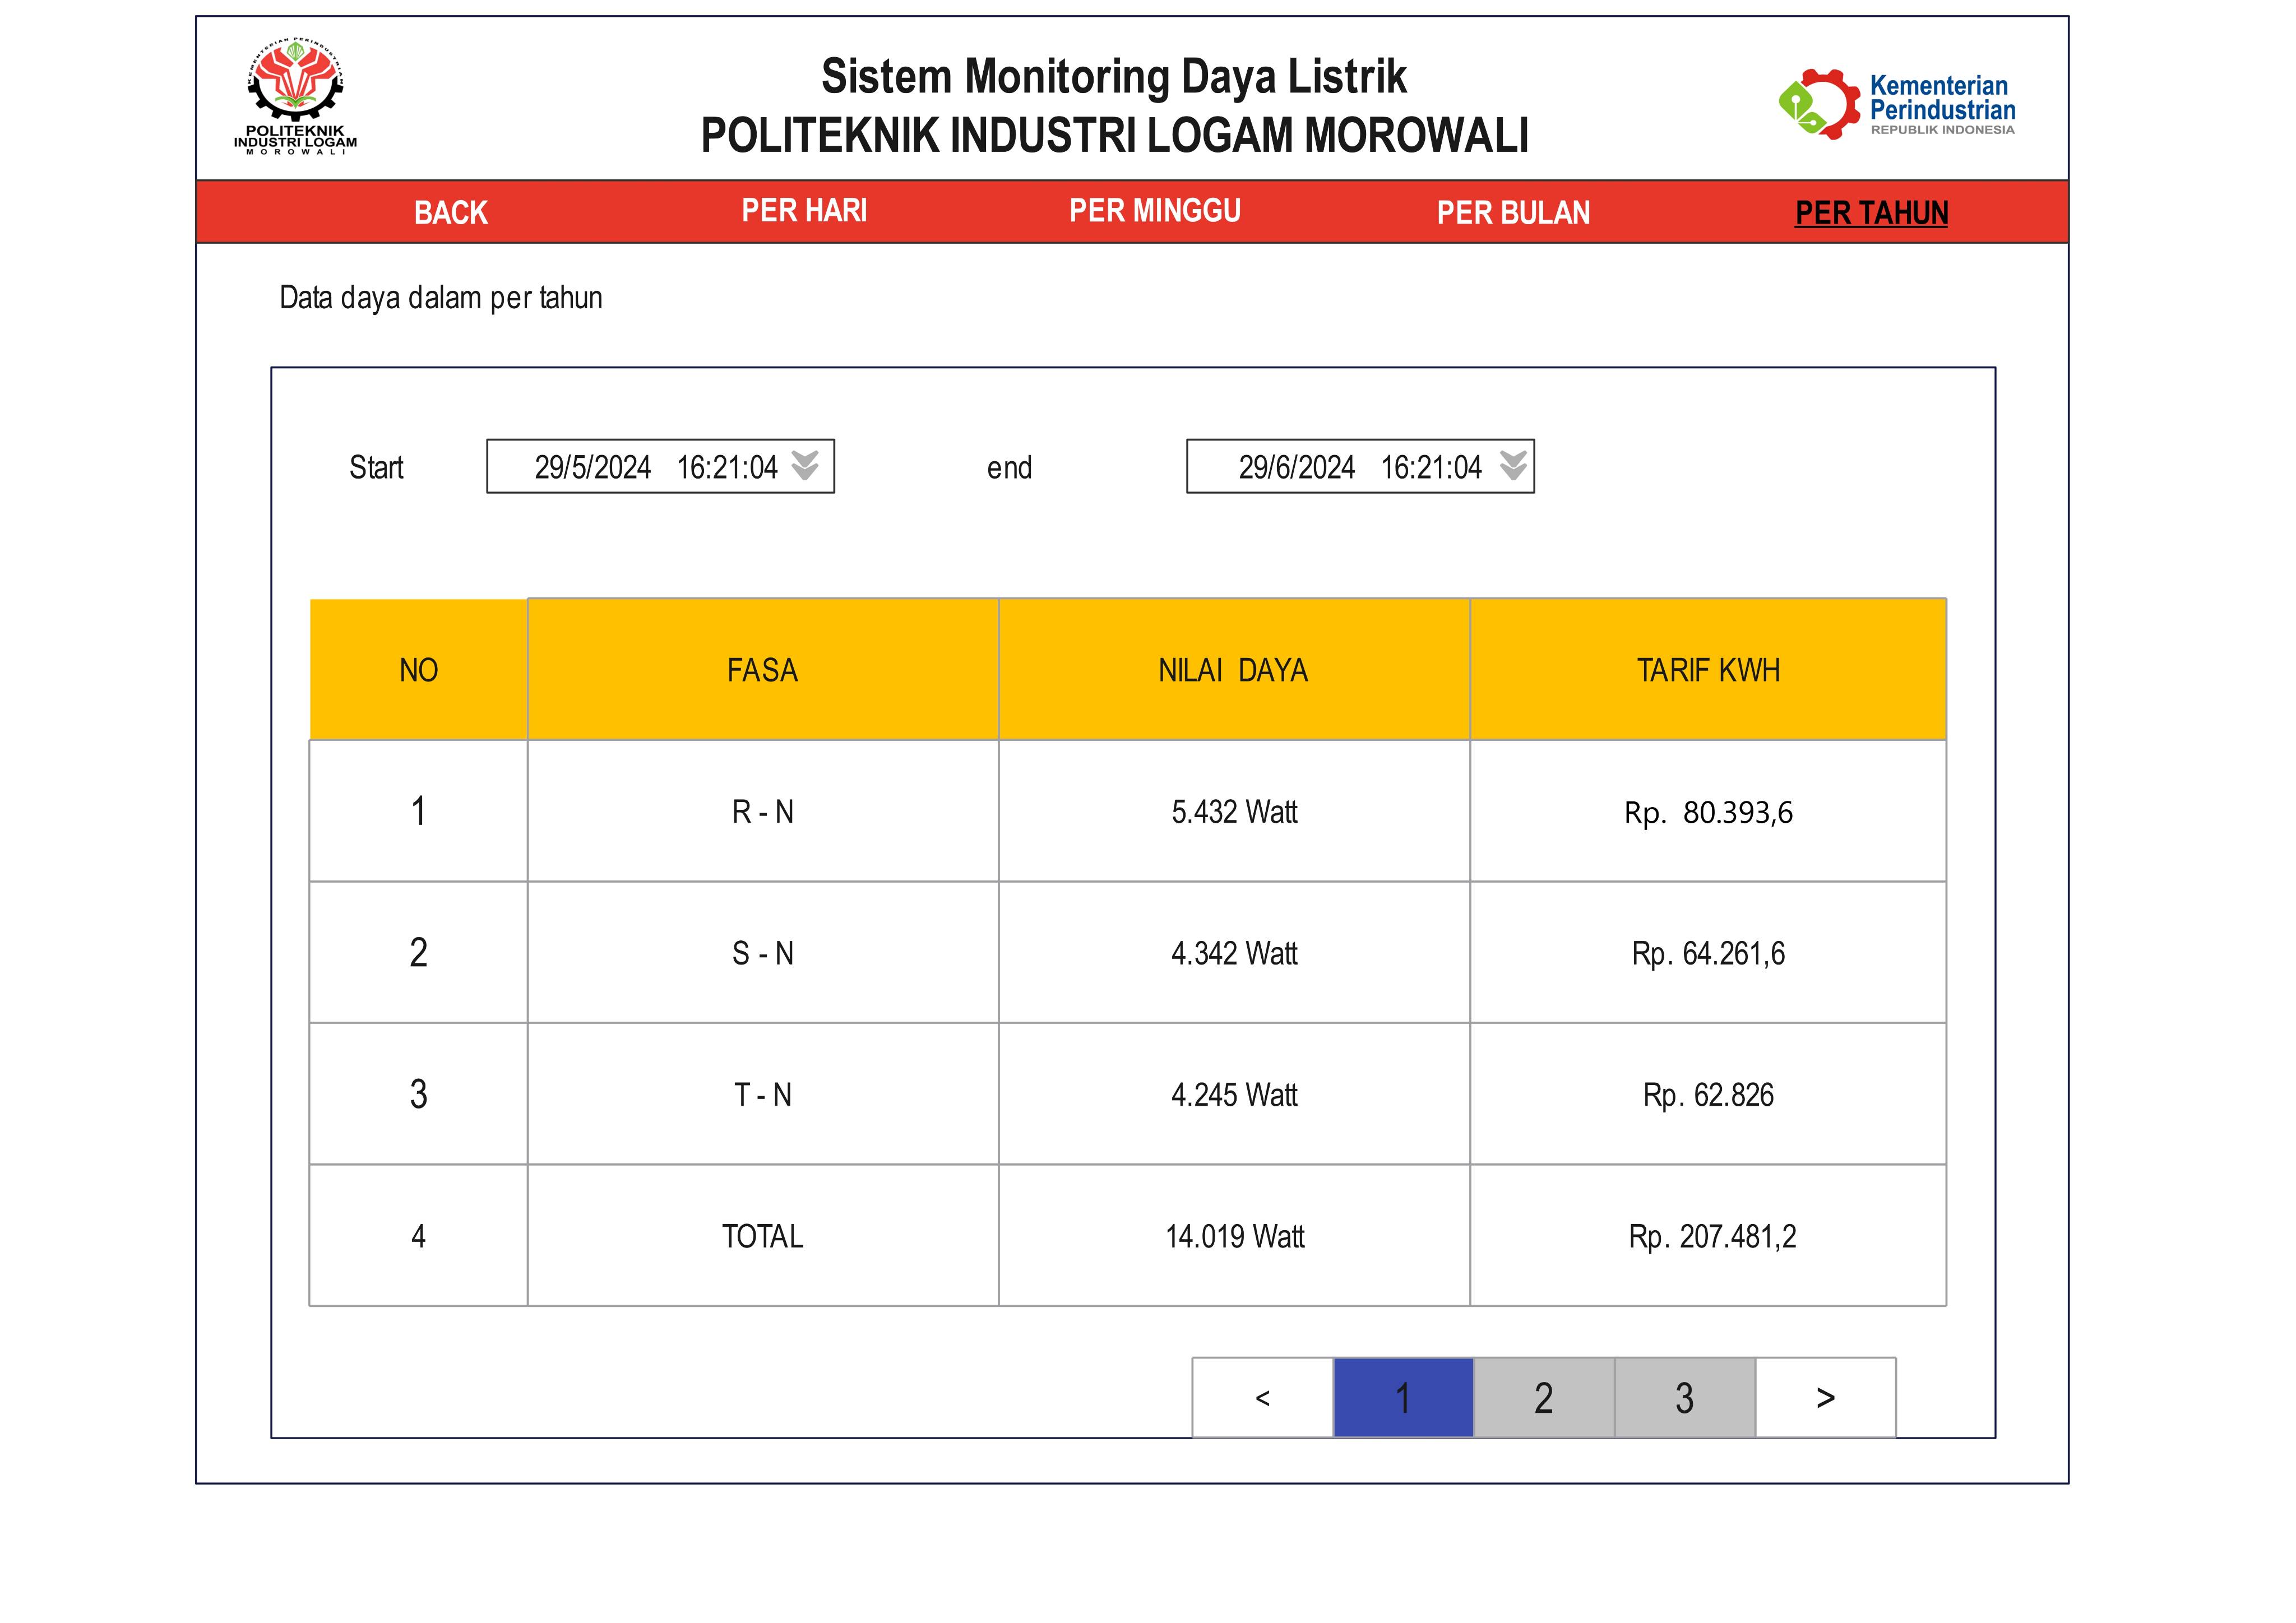Select the TOTAL row label

(763, 1236)
